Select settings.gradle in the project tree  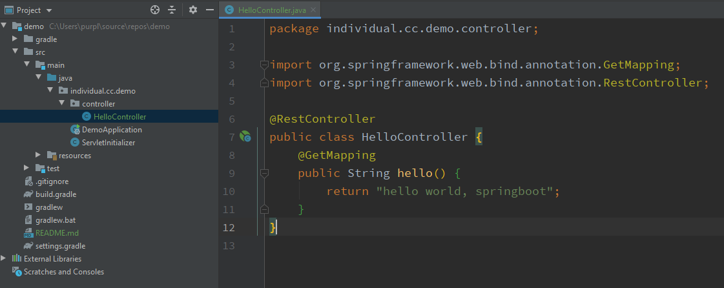pyautogui.click(x=60, y=246)
